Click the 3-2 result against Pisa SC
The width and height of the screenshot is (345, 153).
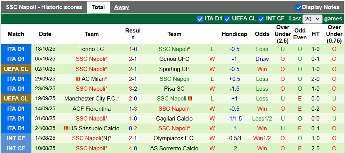click(x=133, y=89)
